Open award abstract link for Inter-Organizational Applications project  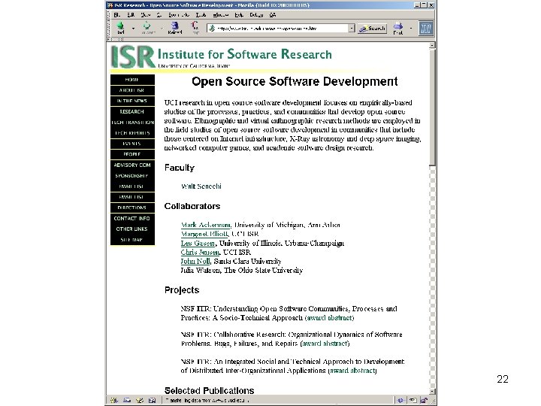pyautogui.click(x=352, y=371)
